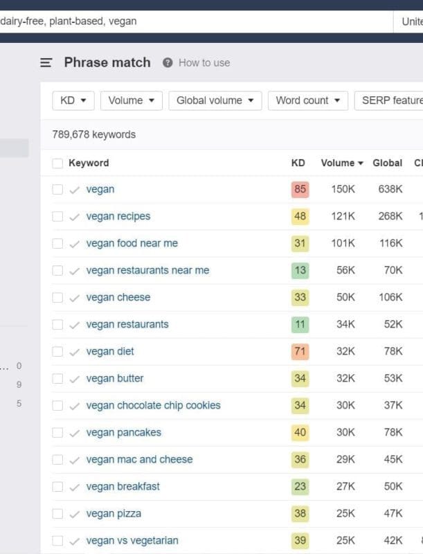Select the Phrase match report heading
The width and height of the screenshot is (423, 554).
[x=107, y=62]
